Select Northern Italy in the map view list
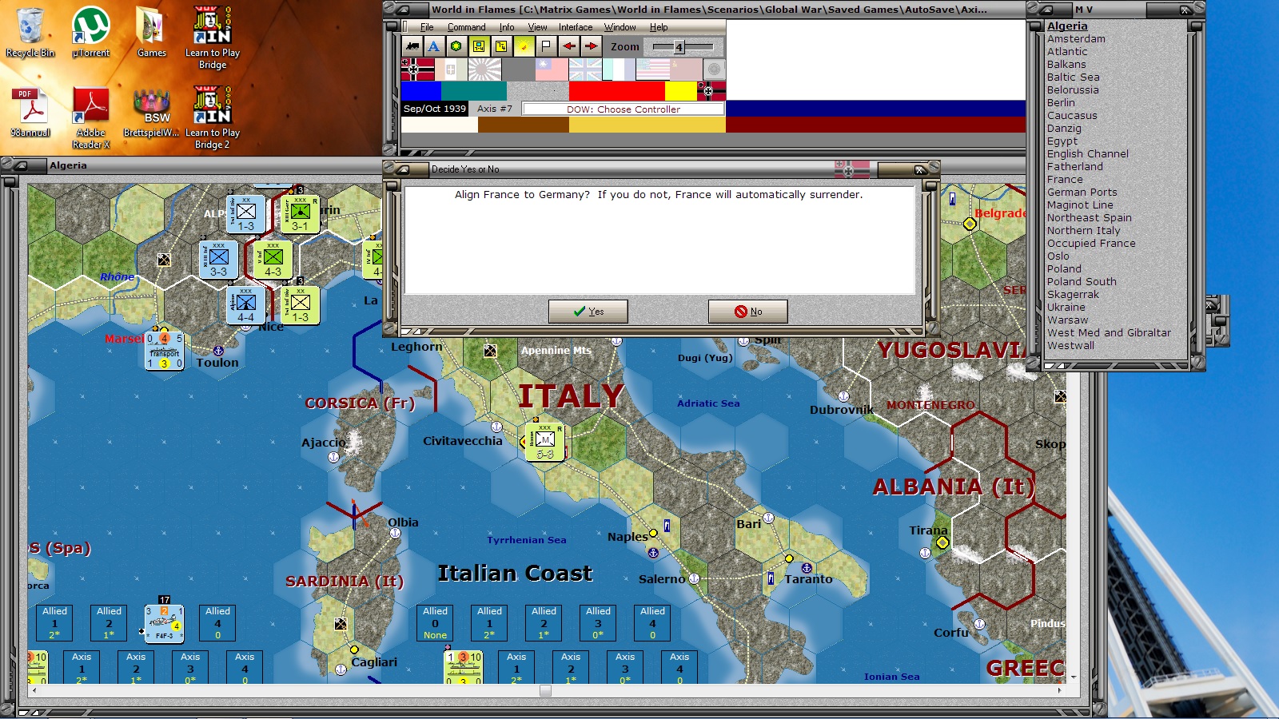Screen dimensions: 1279x719 point(1083,230)
